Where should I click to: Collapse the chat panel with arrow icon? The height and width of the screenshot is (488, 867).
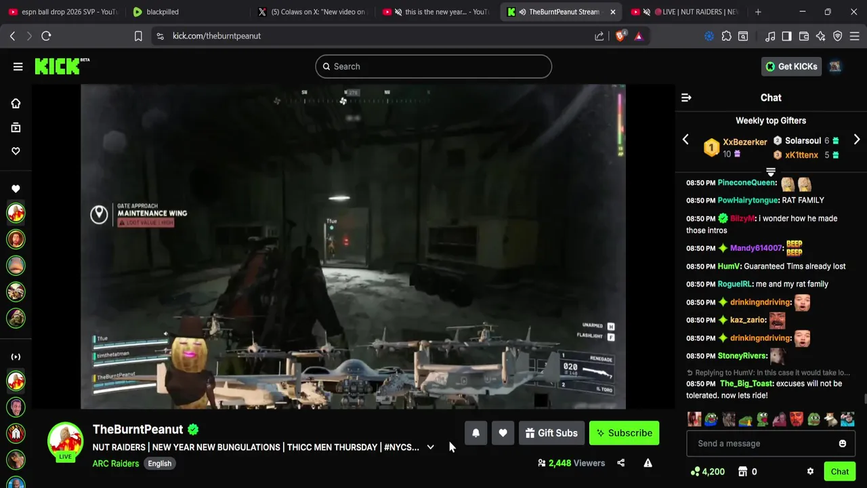point(686,98)
